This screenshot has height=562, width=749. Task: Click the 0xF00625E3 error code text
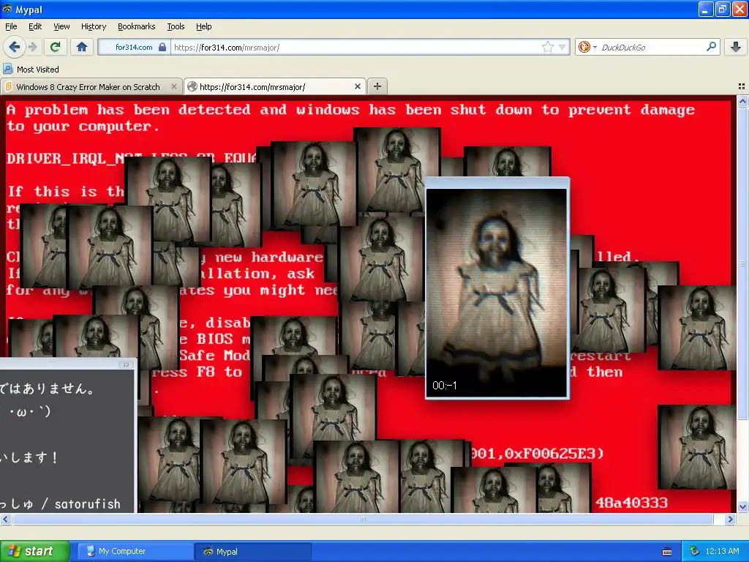[554, 453]
